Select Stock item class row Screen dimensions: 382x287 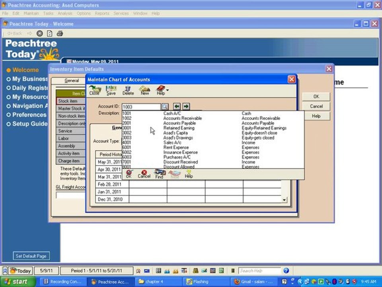click(x=71, y=101)
